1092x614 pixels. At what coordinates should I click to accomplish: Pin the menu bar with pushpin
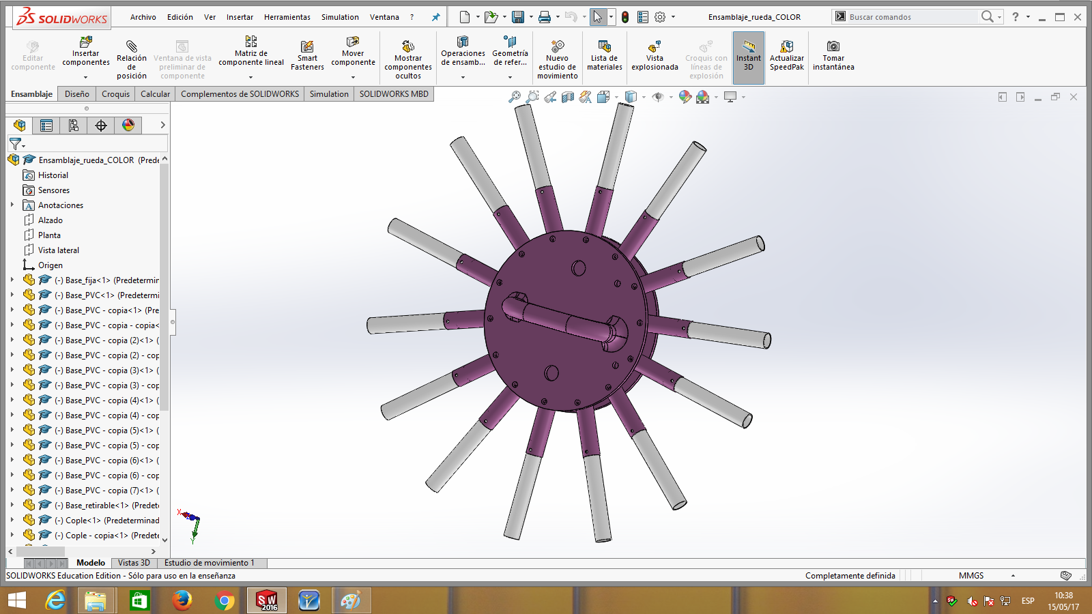[x=435, y=17]
